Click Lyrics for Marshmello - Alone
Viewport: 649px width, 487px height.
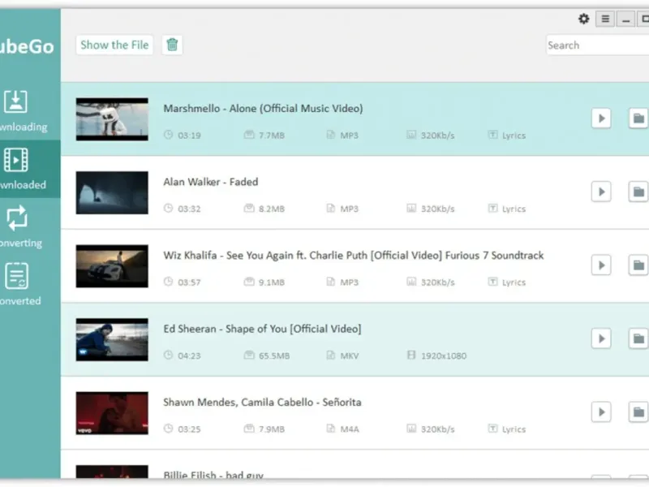(507, 136)
